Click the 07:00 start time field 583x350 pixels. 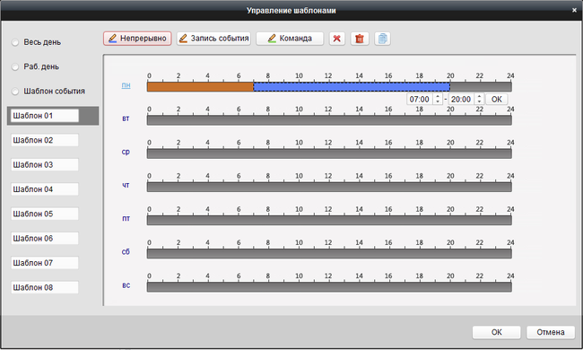420,100
